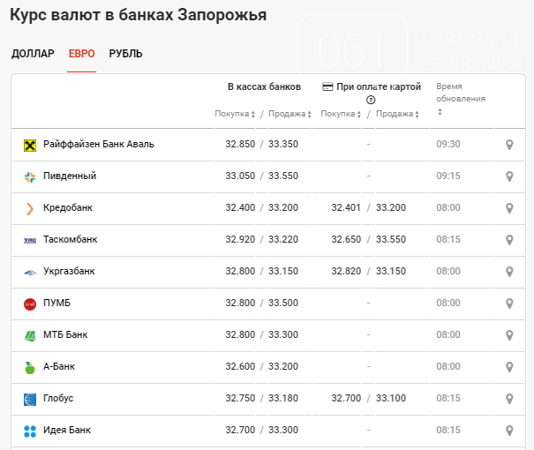The image size is (534, 450).
Task: Click the map pin in Кредобанк row
Action: [x=509, y=208]
